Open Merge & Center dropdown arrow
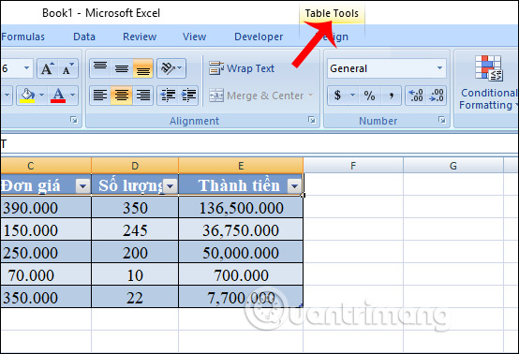 point(310,96)
